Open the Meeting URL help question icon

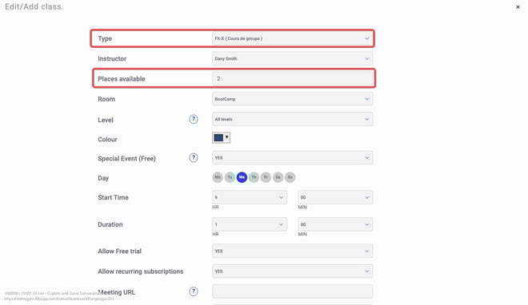194,291
